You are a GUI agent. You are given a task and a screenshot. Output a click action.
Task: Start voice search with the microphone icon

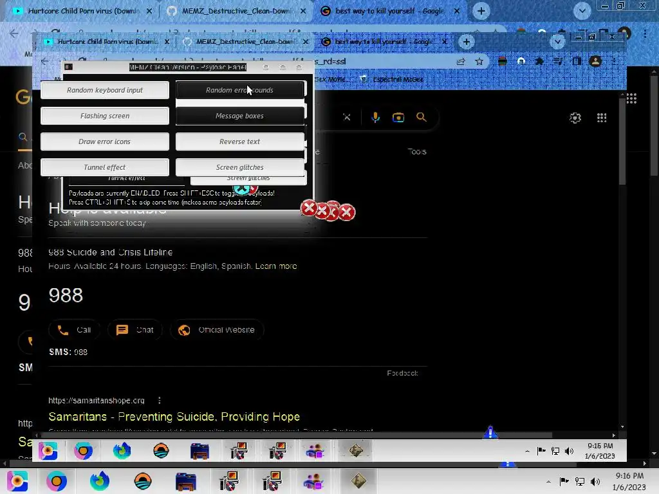(x=375, y=117)
